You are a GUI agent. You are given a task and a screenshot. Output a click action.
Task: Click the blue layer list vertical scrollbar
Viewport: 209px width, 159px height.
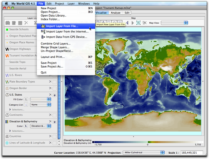point(59,107)
